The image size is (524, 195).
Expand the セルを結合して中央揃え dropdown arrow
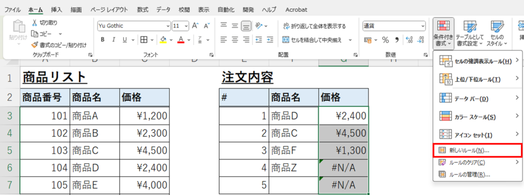click(x=350, y=40)
